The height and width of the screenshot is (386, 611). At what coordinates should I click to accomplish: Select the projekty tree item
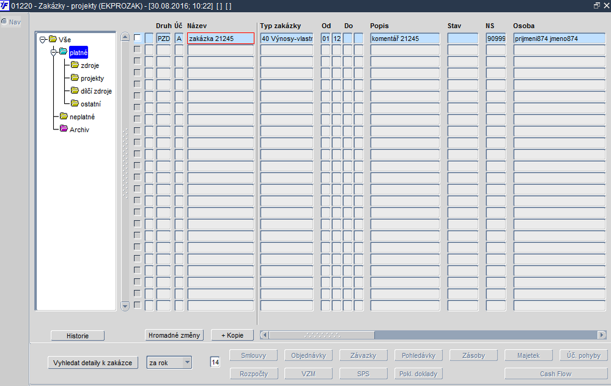[92, 78]
